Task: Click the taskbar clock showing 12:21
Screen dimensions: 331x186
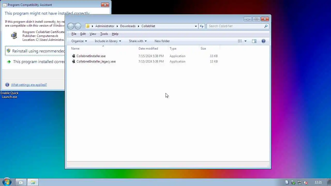Action: pyautogui.click(x=318, y=182)
